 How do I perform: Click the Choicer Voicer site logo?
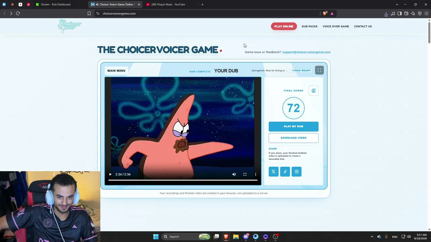coord(69,26)
